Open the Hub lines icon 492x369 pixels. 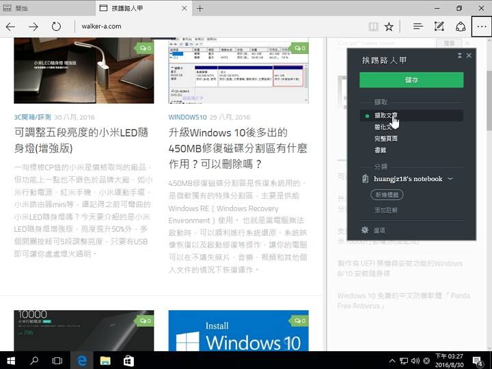[418, 27]
